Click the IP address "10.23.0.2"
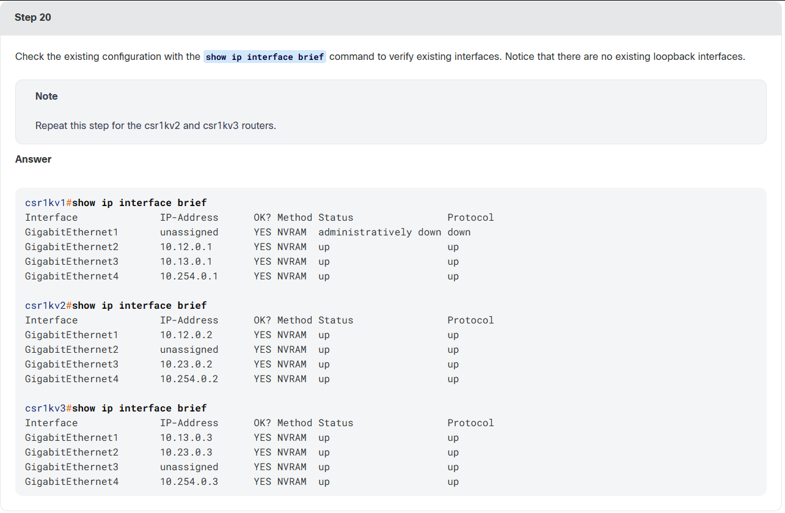 (x=186, y=364)
